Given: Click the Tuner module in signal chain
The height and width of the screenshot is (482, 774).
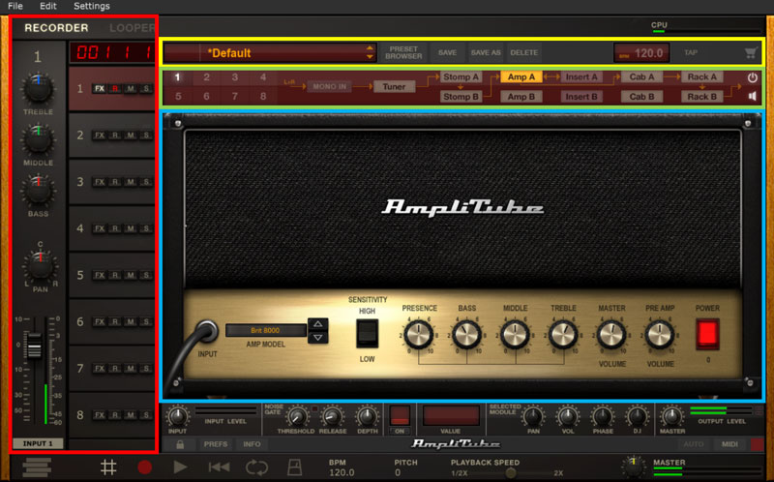Looking at the screenshot, I should click(x=394, y=87).
